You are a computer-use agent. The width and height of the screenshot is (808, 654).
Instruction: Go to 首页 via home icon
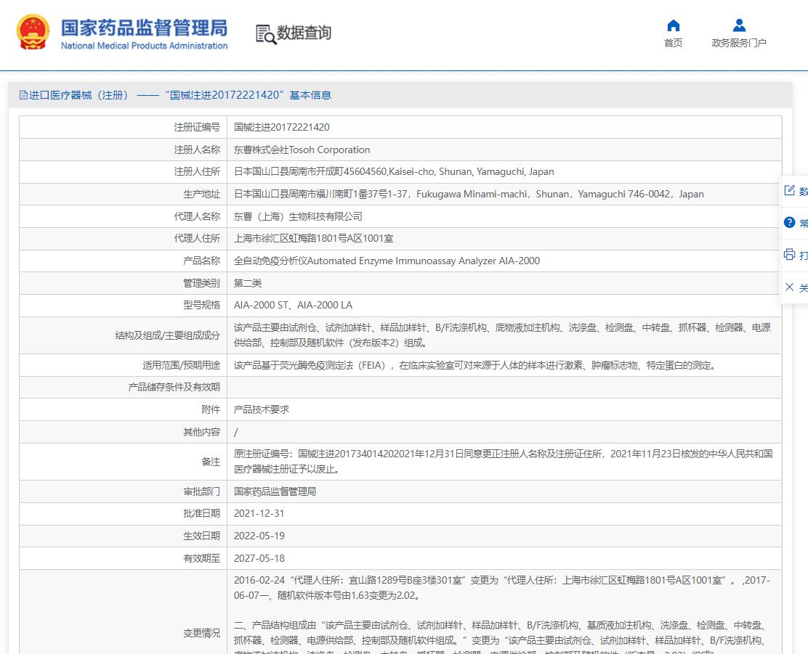(x=673, y=25)
